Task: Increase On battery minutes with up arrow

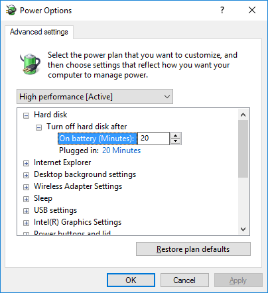Action: (x=176, y=136)
